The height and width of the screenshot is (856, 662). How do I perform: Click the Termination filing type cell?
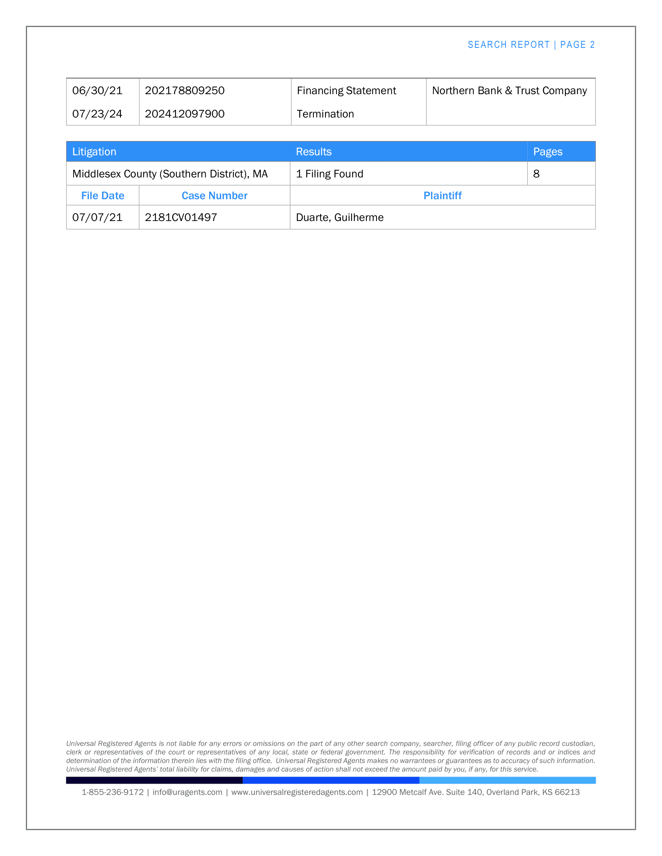pyautogui.click(x=326, y=114)
